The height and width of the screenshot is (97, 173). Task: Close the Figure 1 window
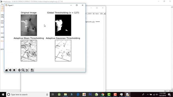pyautogui.click(x=82, y=5)
